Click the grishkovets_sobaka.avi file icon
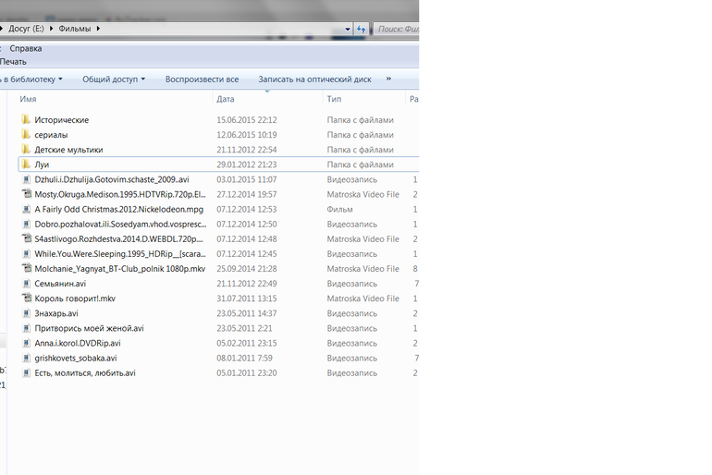Image resolution: width=712 pixels, height=475 pixels. tap(26, 358)
